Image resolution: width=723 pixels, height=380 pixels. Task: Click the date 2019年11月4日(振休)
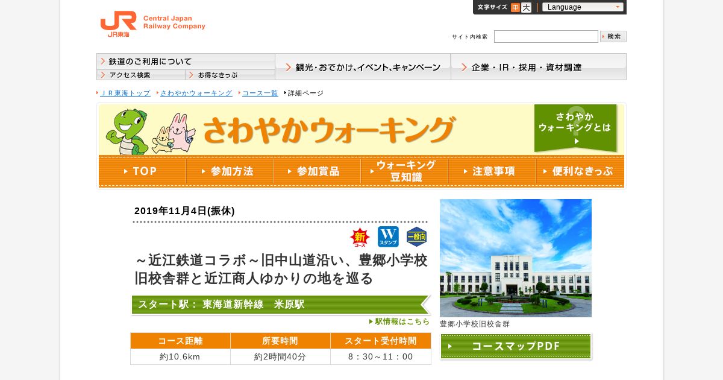(x=184, y=211)
